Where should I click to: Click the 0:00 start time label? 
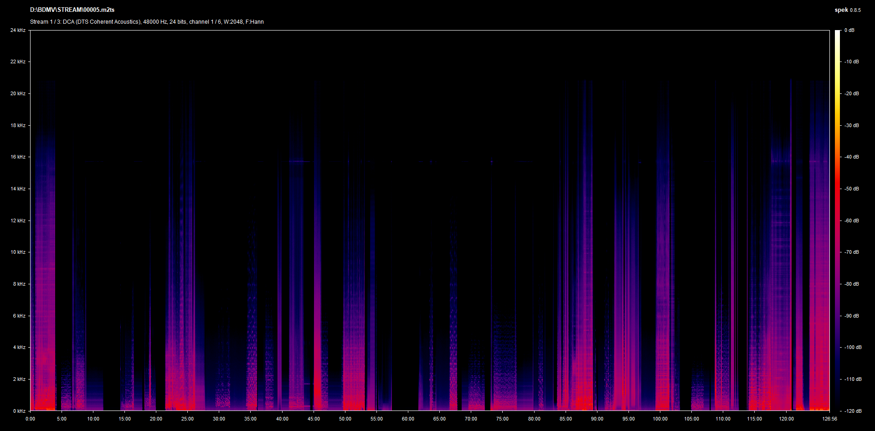pos(30,419)
